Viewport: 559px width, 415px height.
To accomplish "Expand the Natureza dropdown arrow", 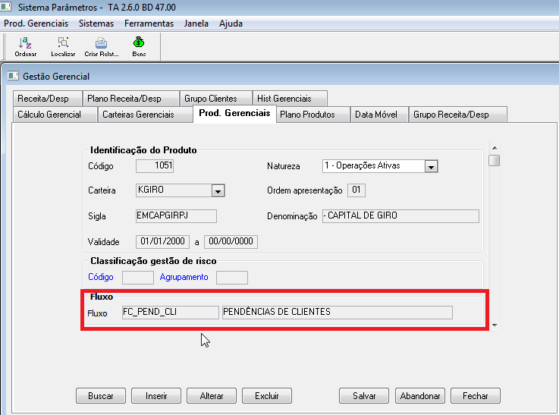I will (x=431, y=166).
